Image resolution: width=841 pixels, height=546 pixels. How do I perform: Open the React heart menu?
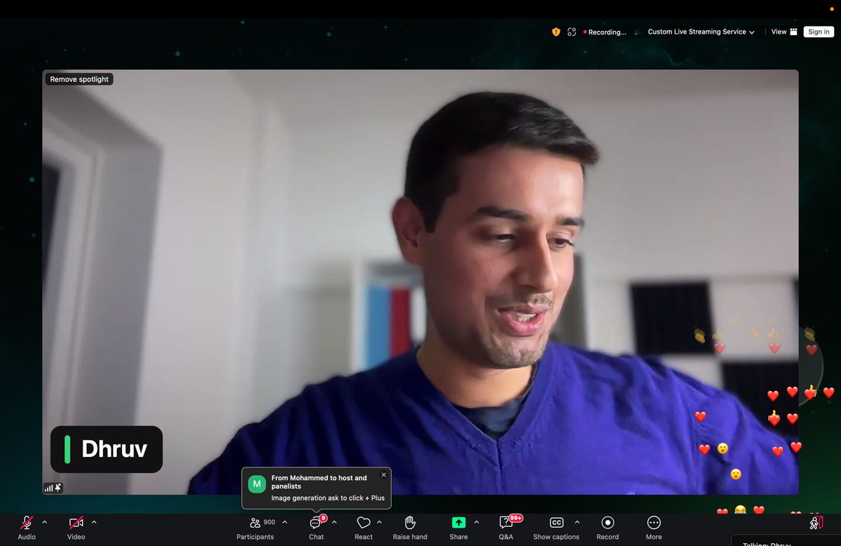click(364, 527)
